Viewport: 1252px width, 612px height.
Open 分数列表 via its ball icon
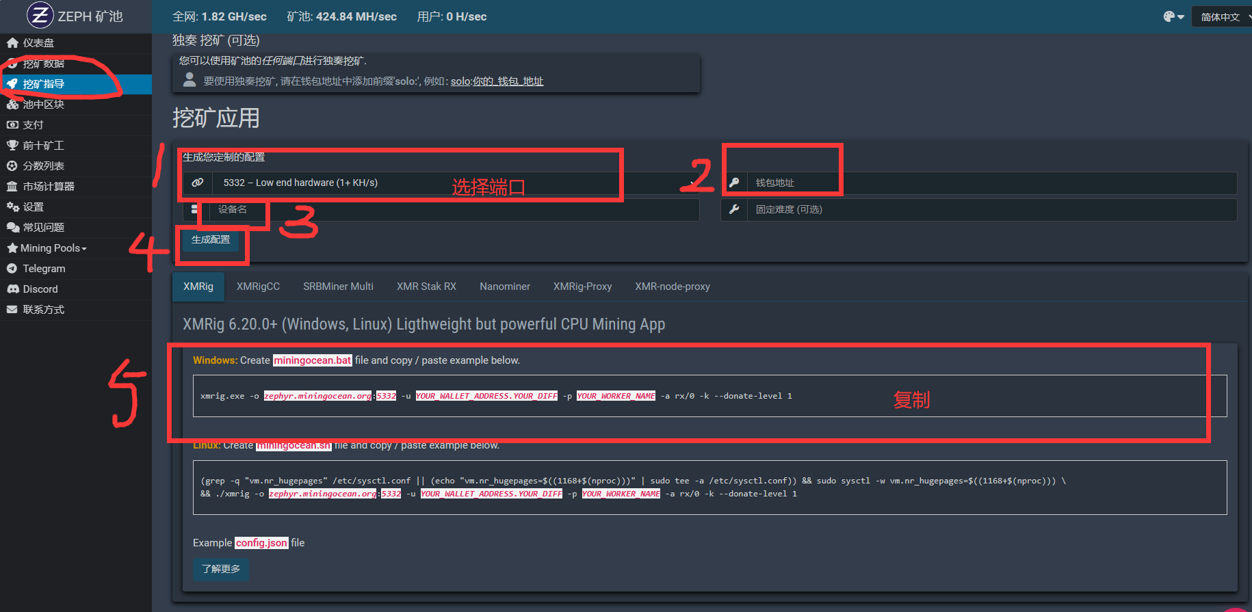point(12,166)
